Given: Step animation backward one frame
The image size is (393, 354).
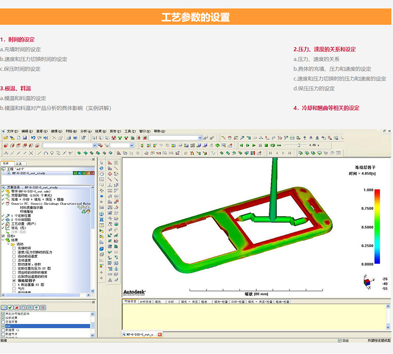Looking at the screenshot, I should pos(241,145).
